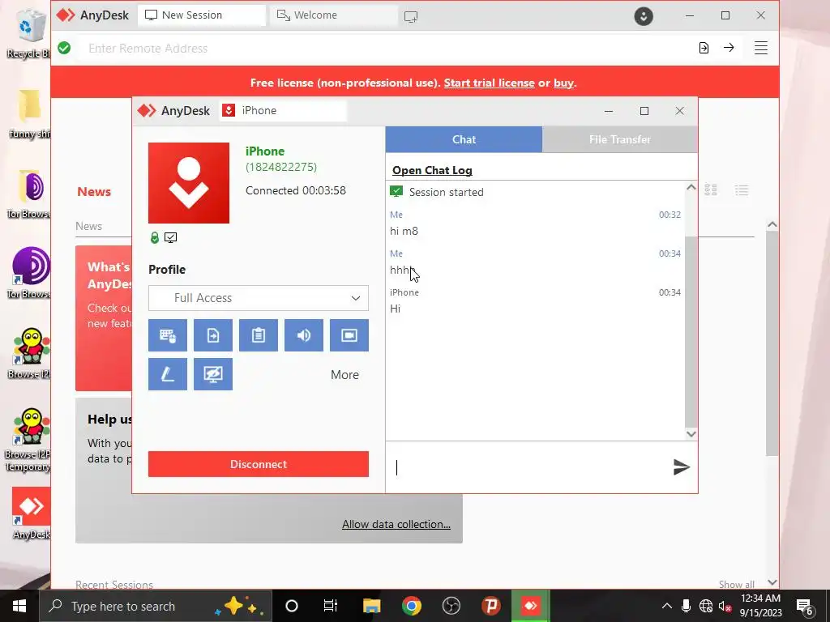Open the funny folder on desktop
The height and width of the screenshot is (622, 830).
pyautogui.click(x=30, y=113)
